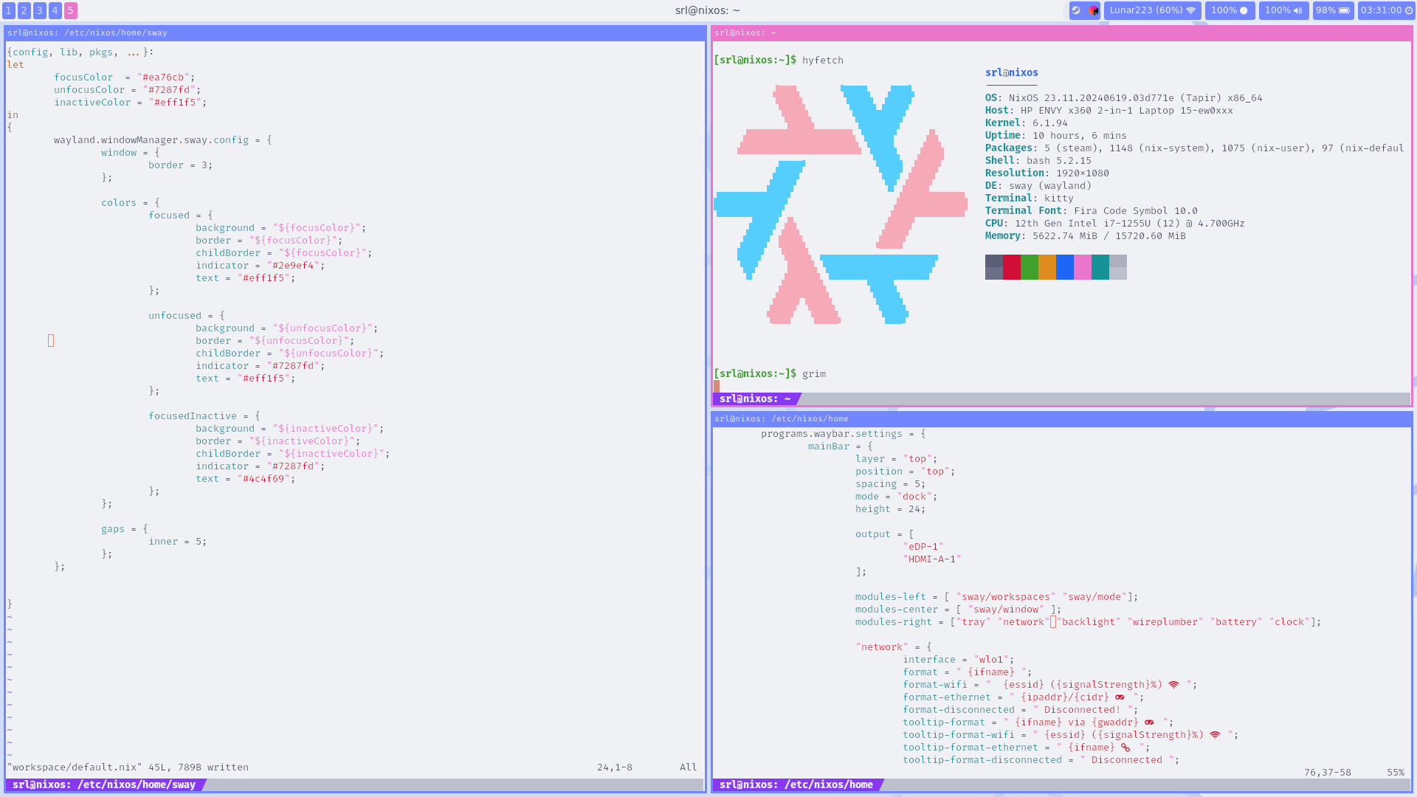The image size is (1417, 797).
Task: Click the 'height = 24;' line in waybar config
Action: 891,508
